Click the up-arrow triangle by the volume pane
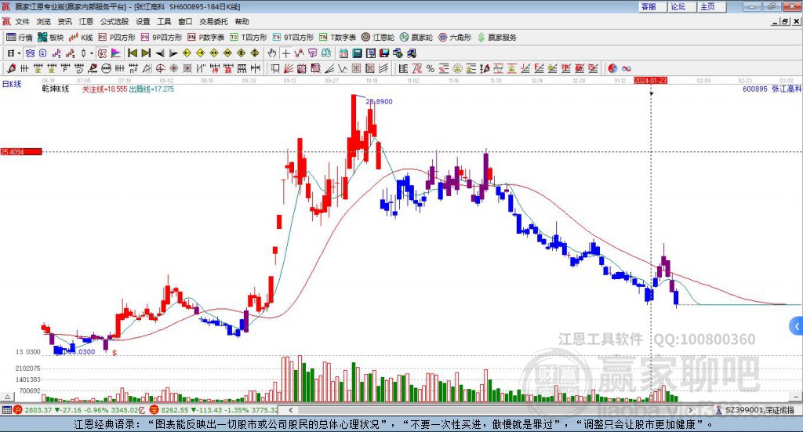Screen dimensions: 803x432 (8, 397)
